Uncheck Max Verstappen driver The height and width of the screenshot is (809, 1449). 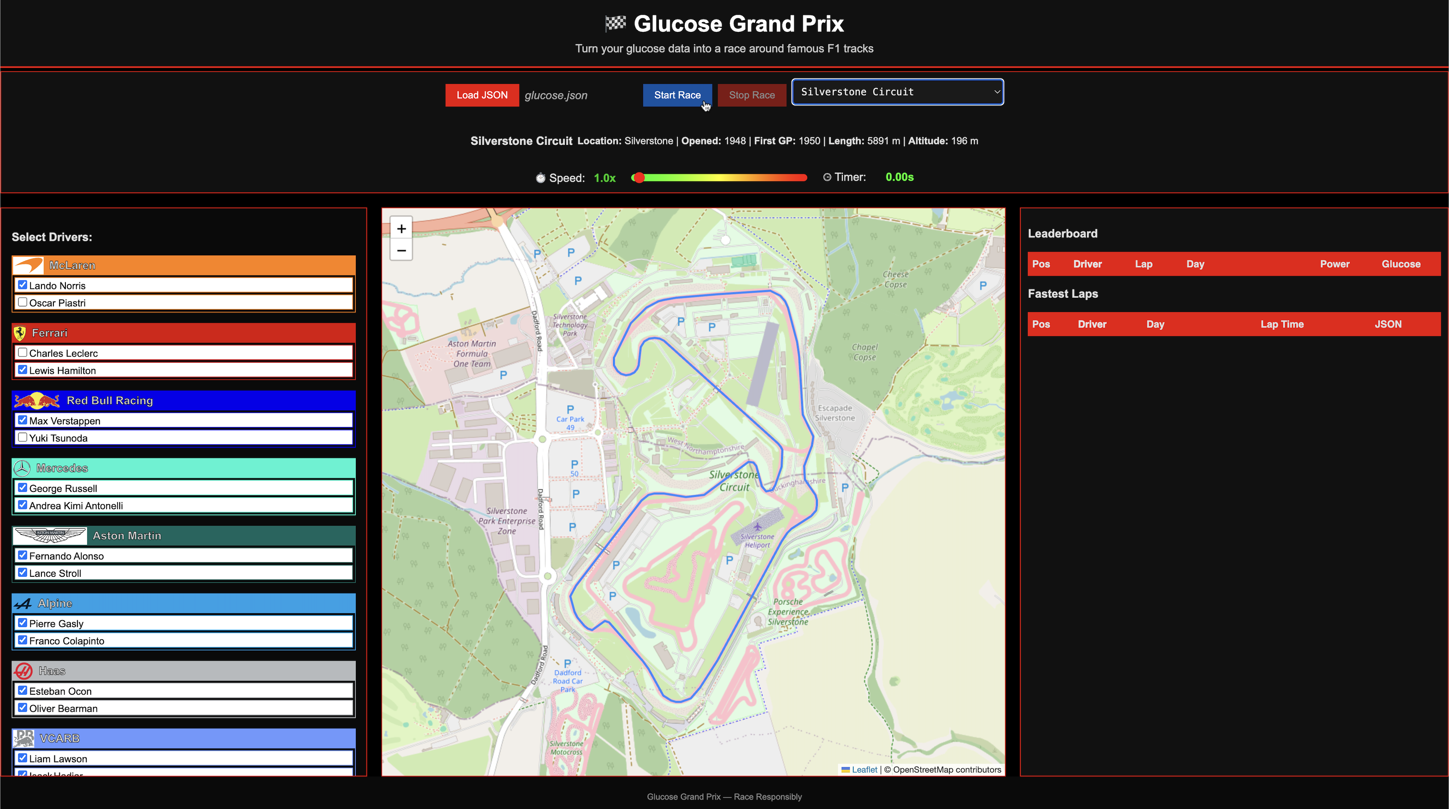pos(22,421)
